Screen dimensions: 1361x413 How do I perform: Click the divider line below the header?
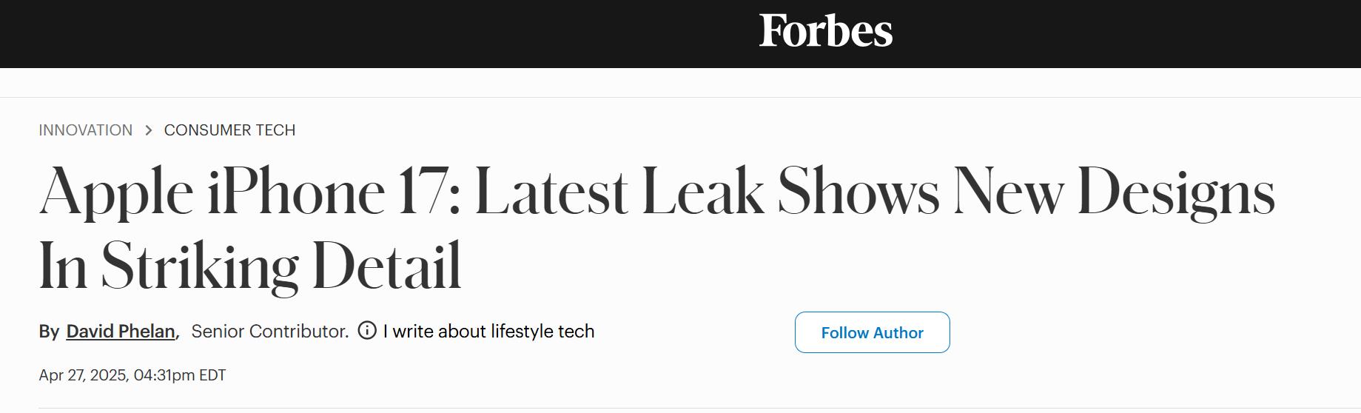pos(666,97)
